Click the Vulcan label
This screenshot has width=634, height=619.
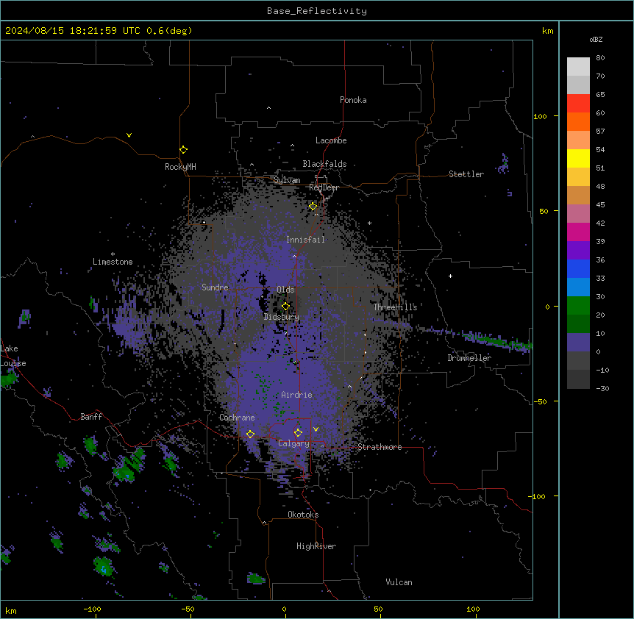click(399, 582)
